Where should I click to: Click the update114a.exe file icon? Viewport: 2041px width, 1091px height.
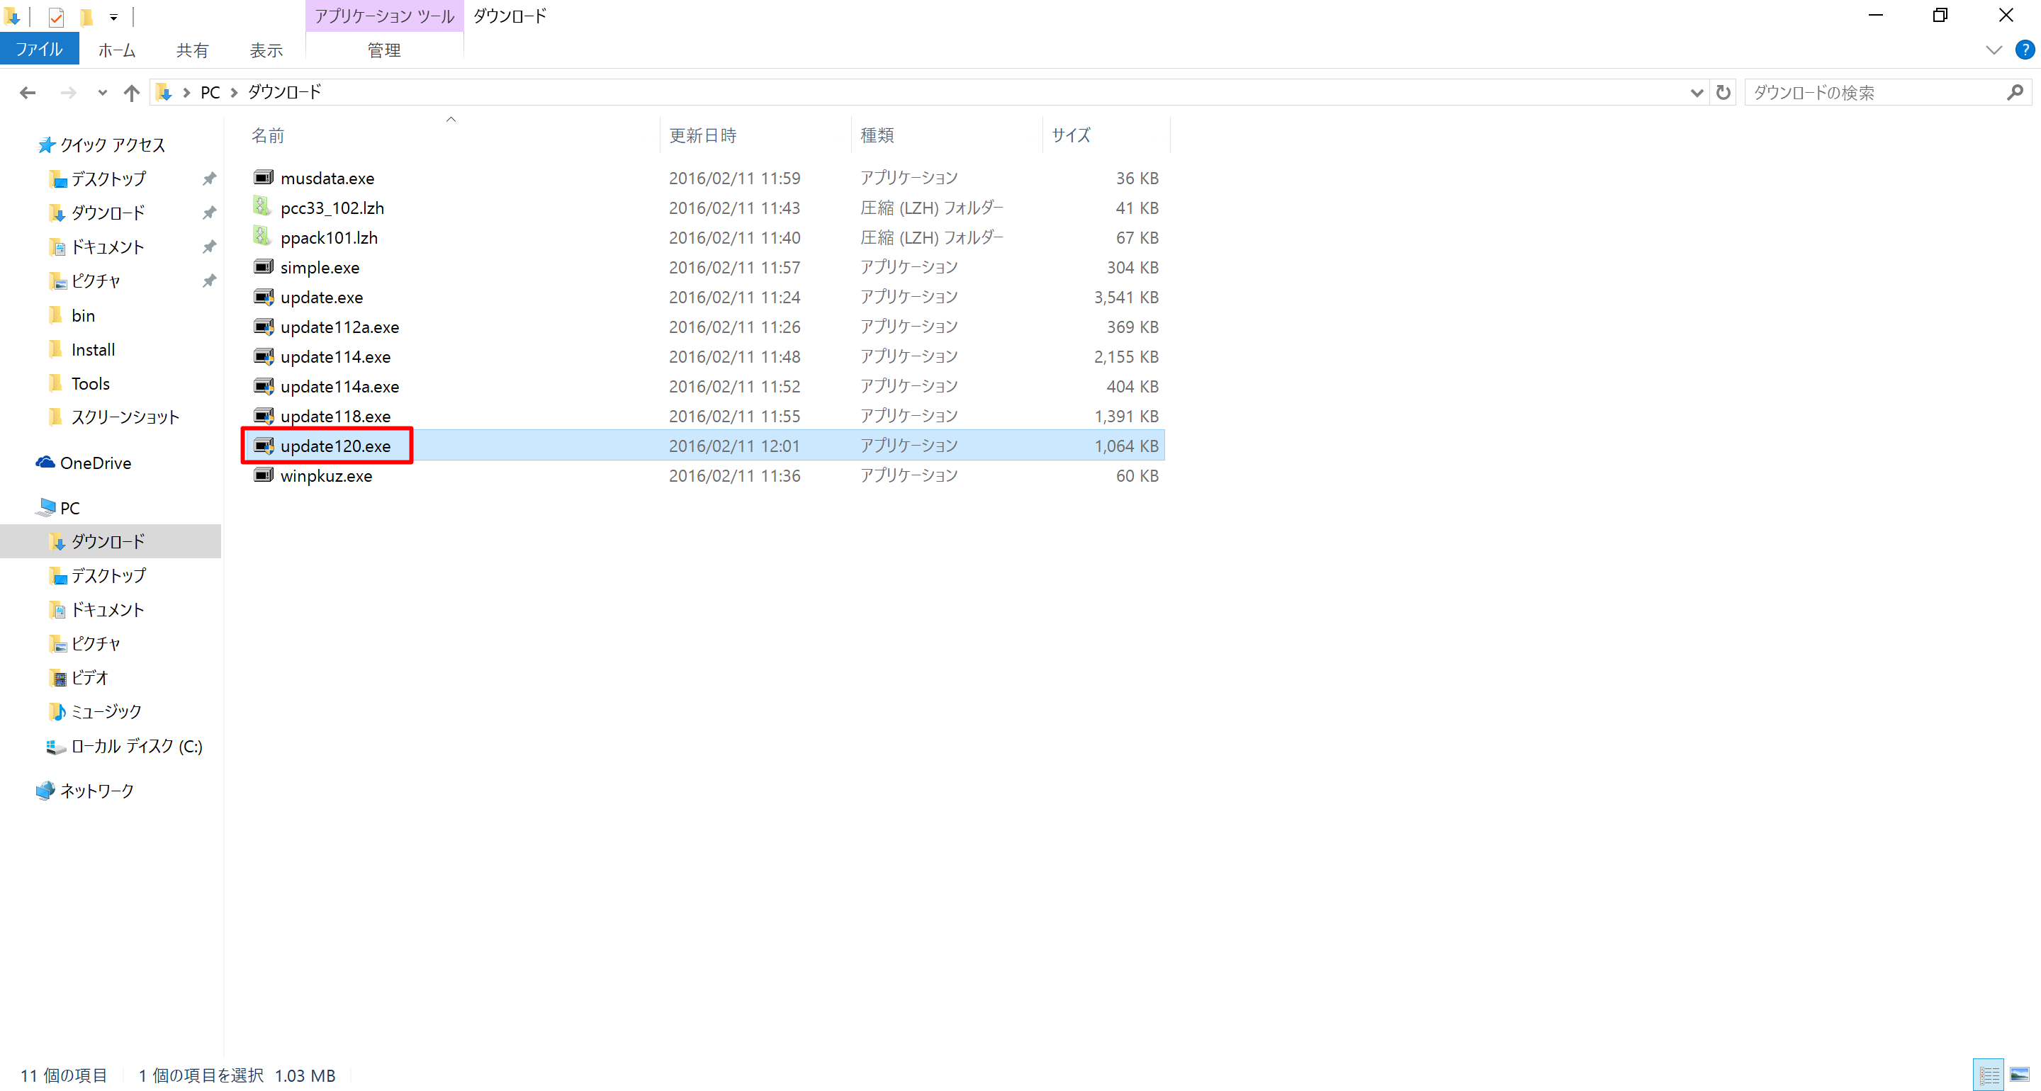[263, 386]
